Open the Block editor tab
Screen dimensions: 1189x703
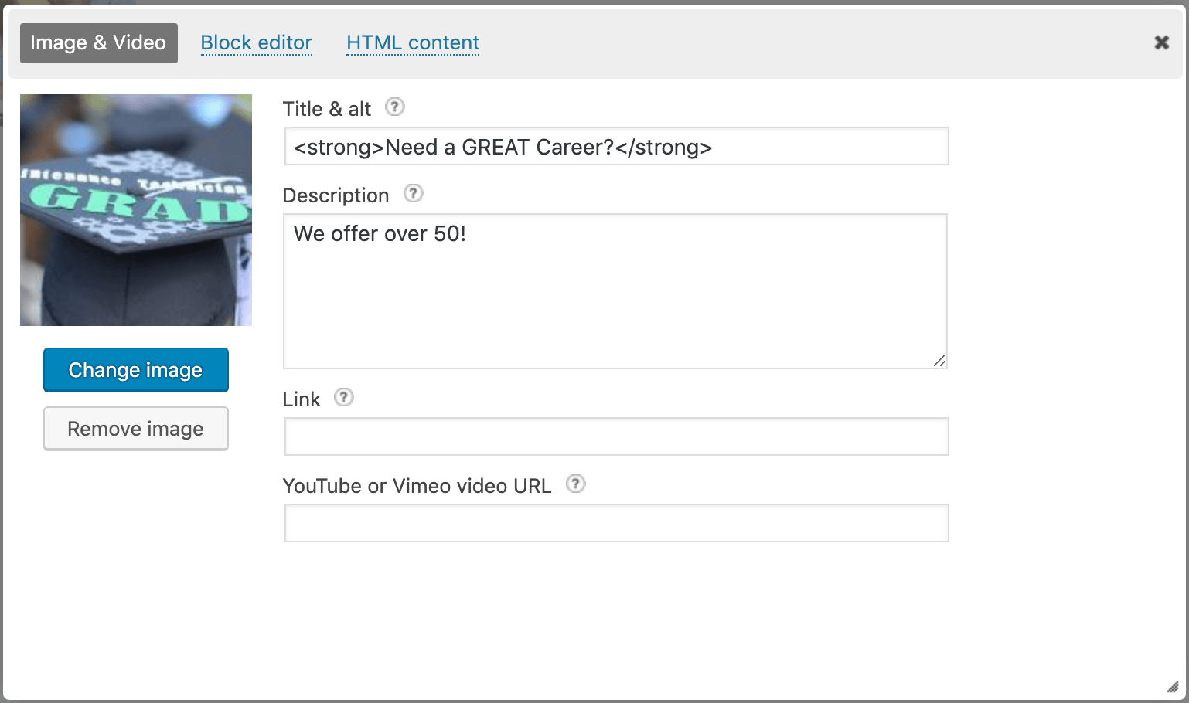coord(257,43)
